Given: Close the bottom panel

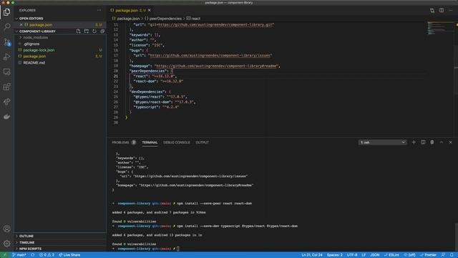Looking at the screenshot, I should coord(450,142).
